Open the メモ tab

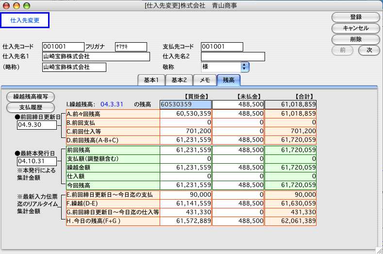point(204,81)
